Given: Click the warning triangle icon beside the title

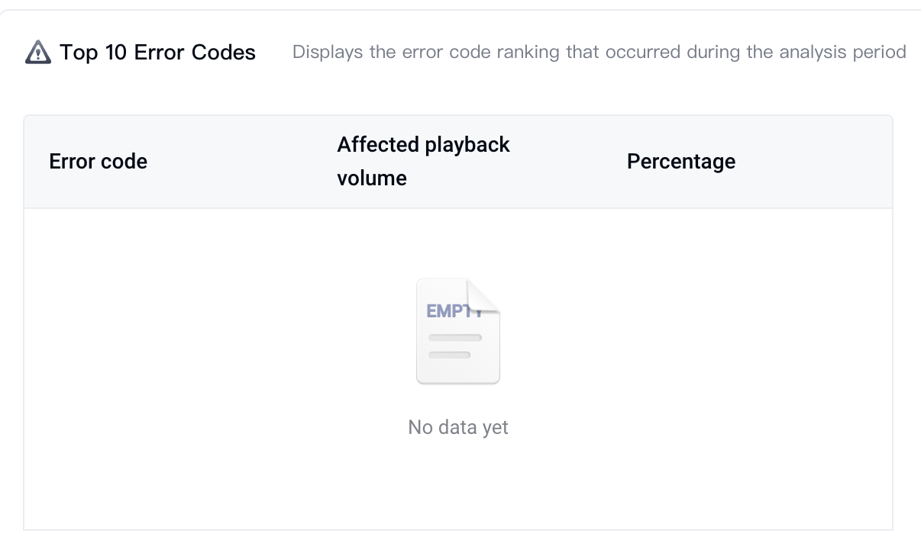Looking at the screenshot, I should coord(37,53).
